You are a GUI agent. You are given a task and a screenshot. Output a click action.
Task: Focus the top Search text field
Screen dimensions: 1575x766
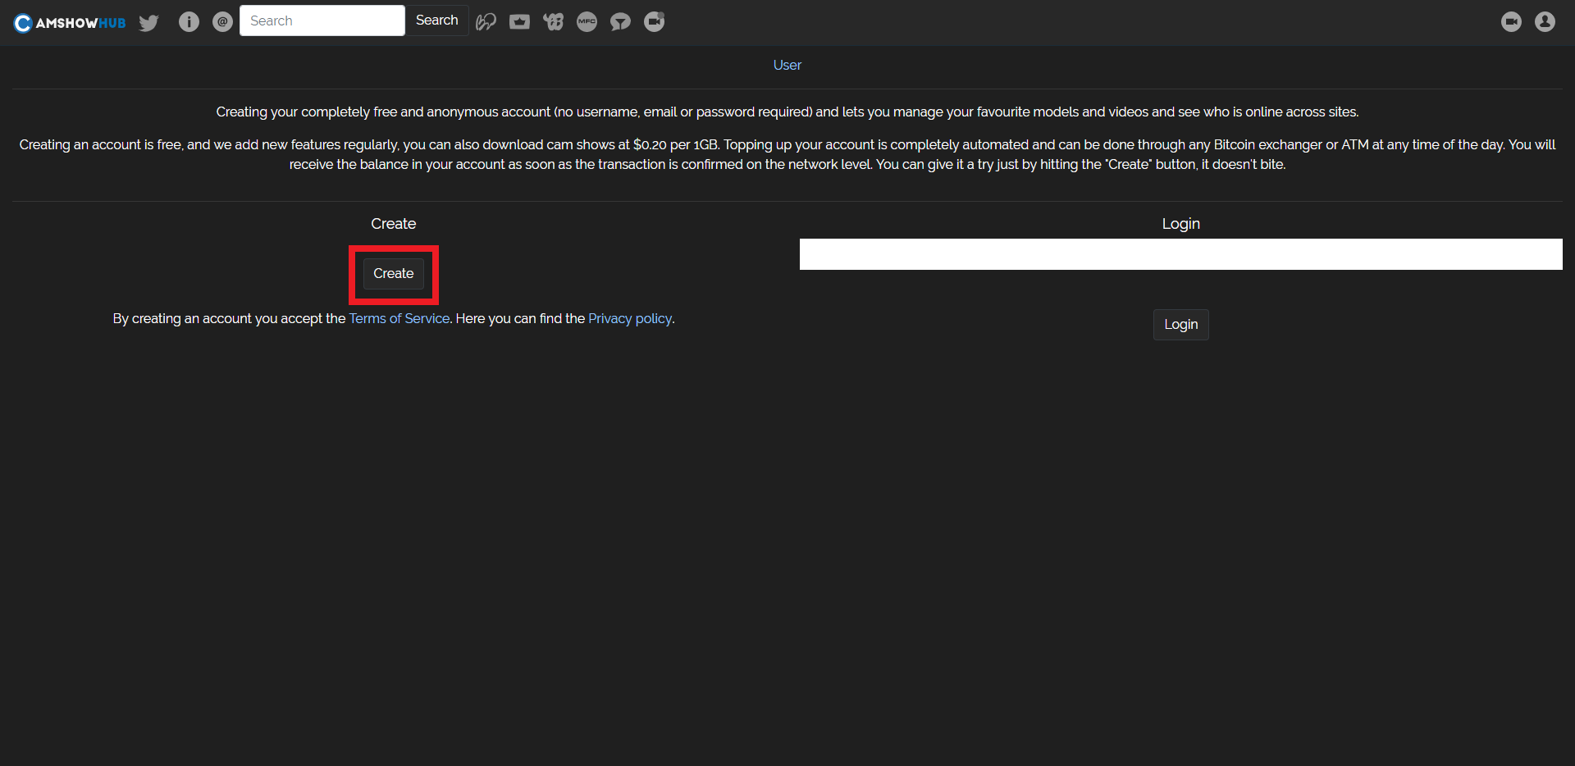pyautogui.click(x=322, y=21)
